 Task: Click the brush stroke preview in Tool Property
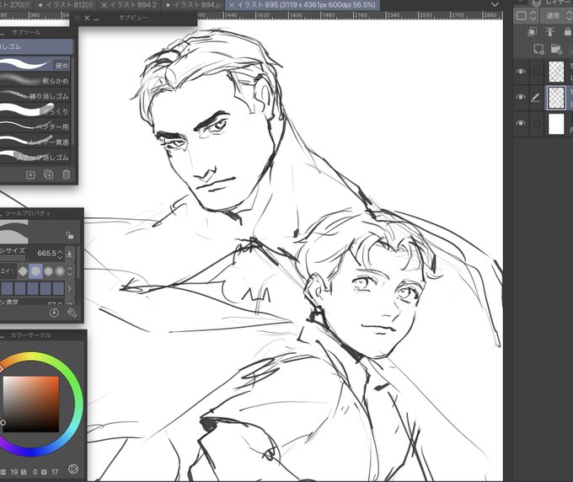(x=14, y=232)
